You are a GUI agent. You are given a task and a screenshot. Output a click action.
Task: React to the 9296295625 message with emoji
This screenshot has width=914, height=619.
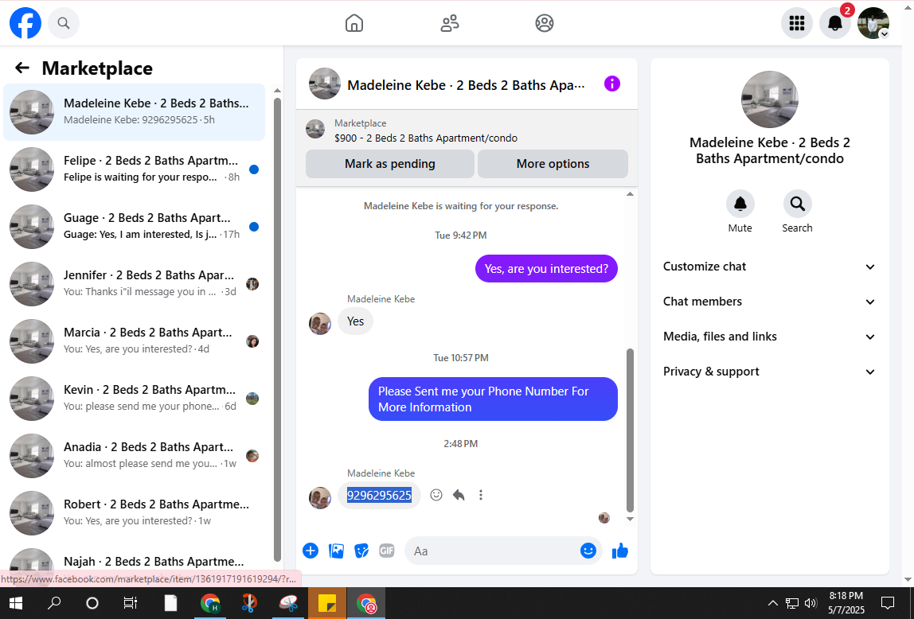point(436,495)
